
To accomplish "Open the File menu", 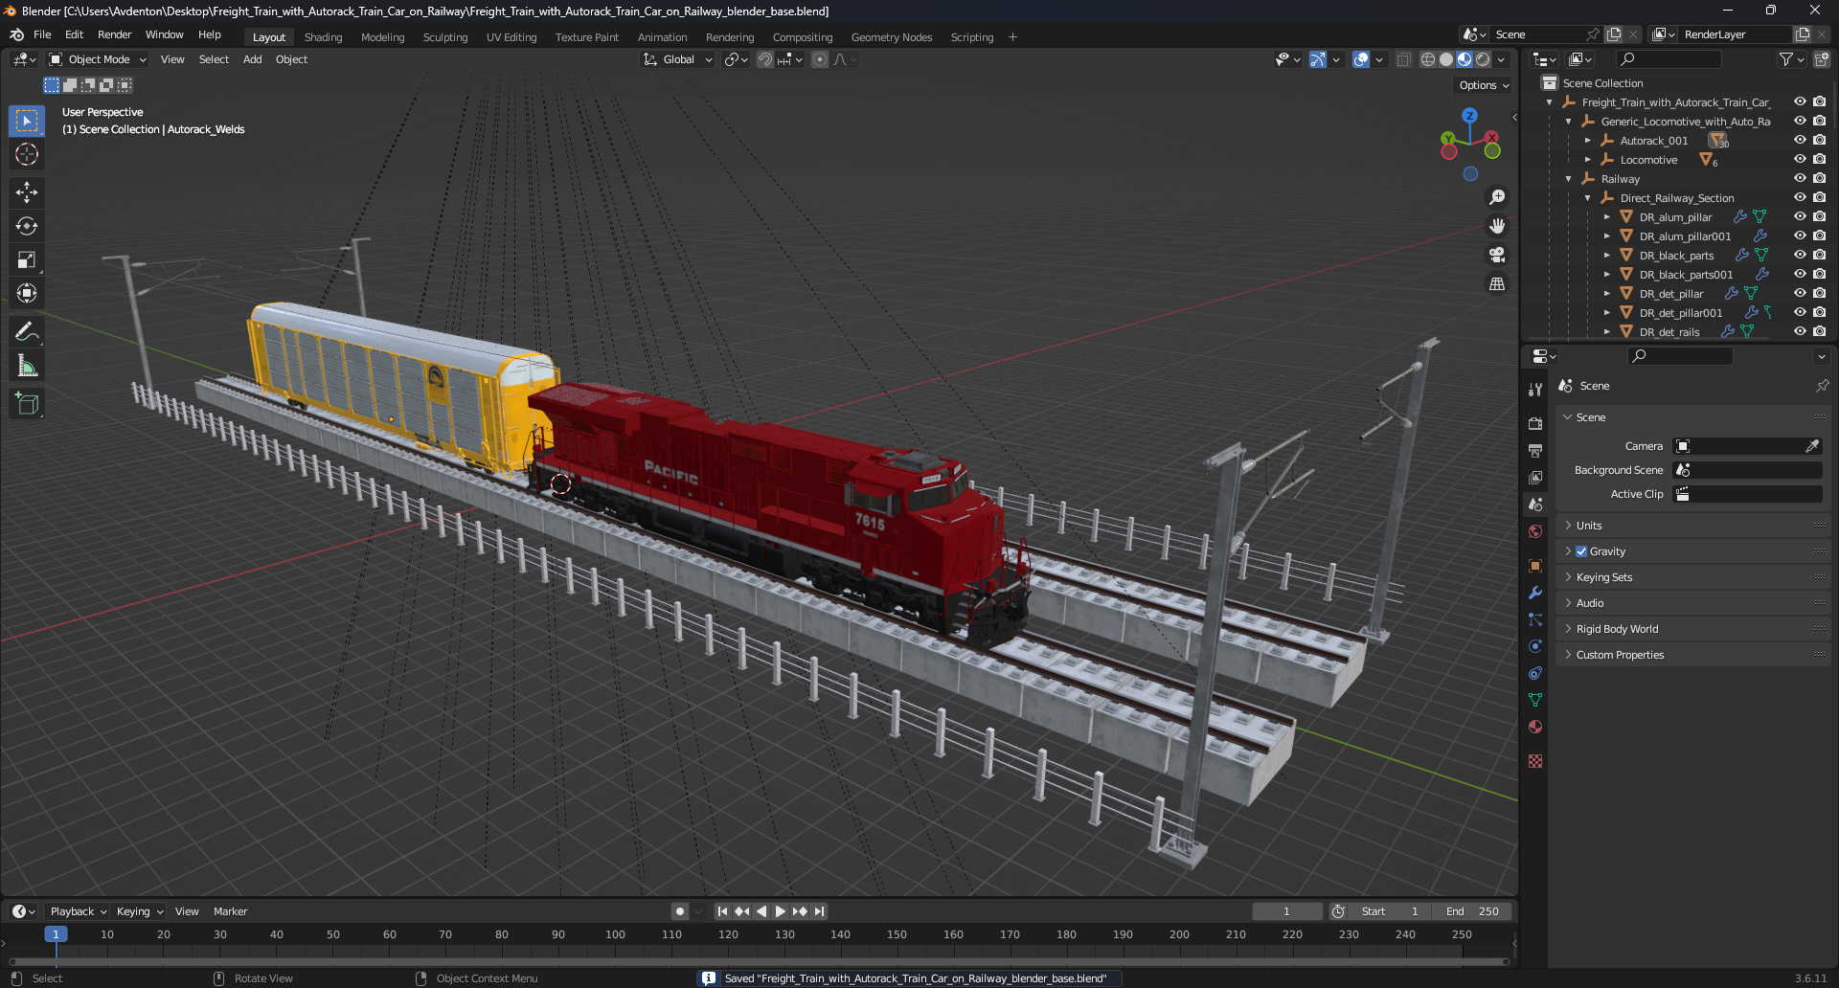I will (x=42, y=34).
